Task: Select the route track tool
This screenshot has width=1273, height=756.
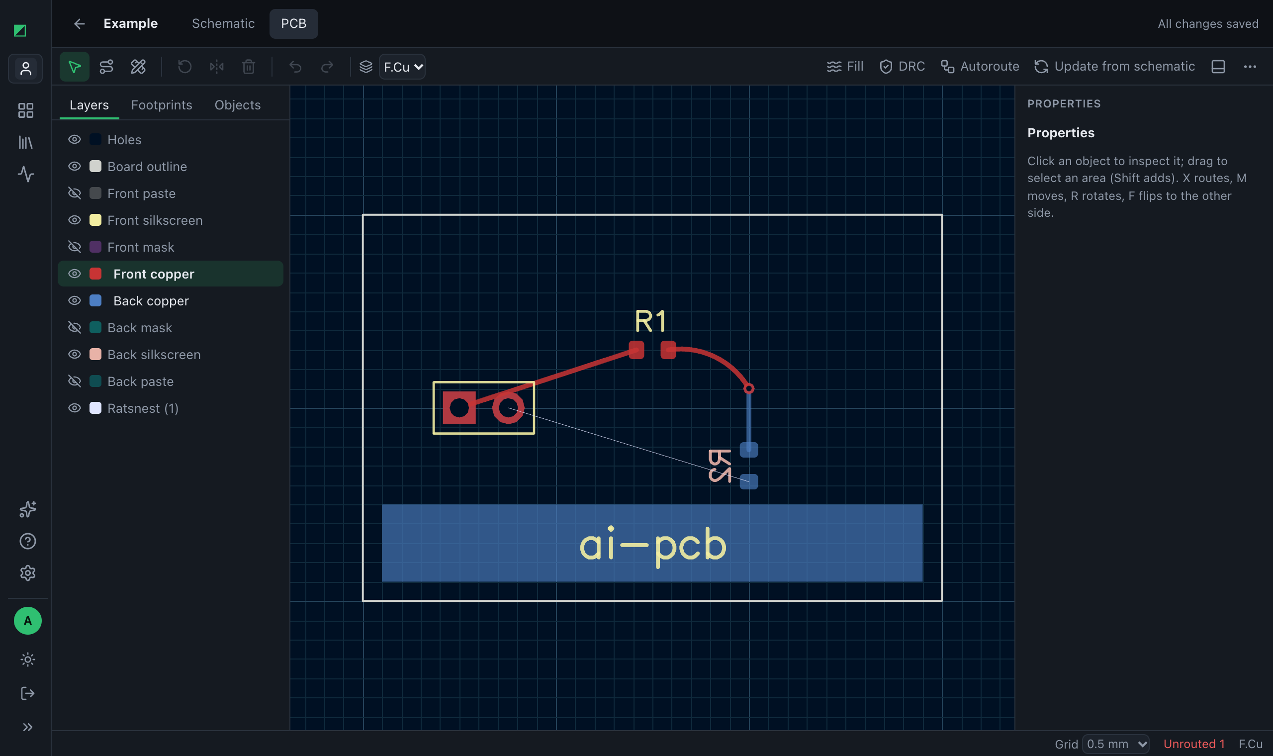Action: click(x=106, y=67)
